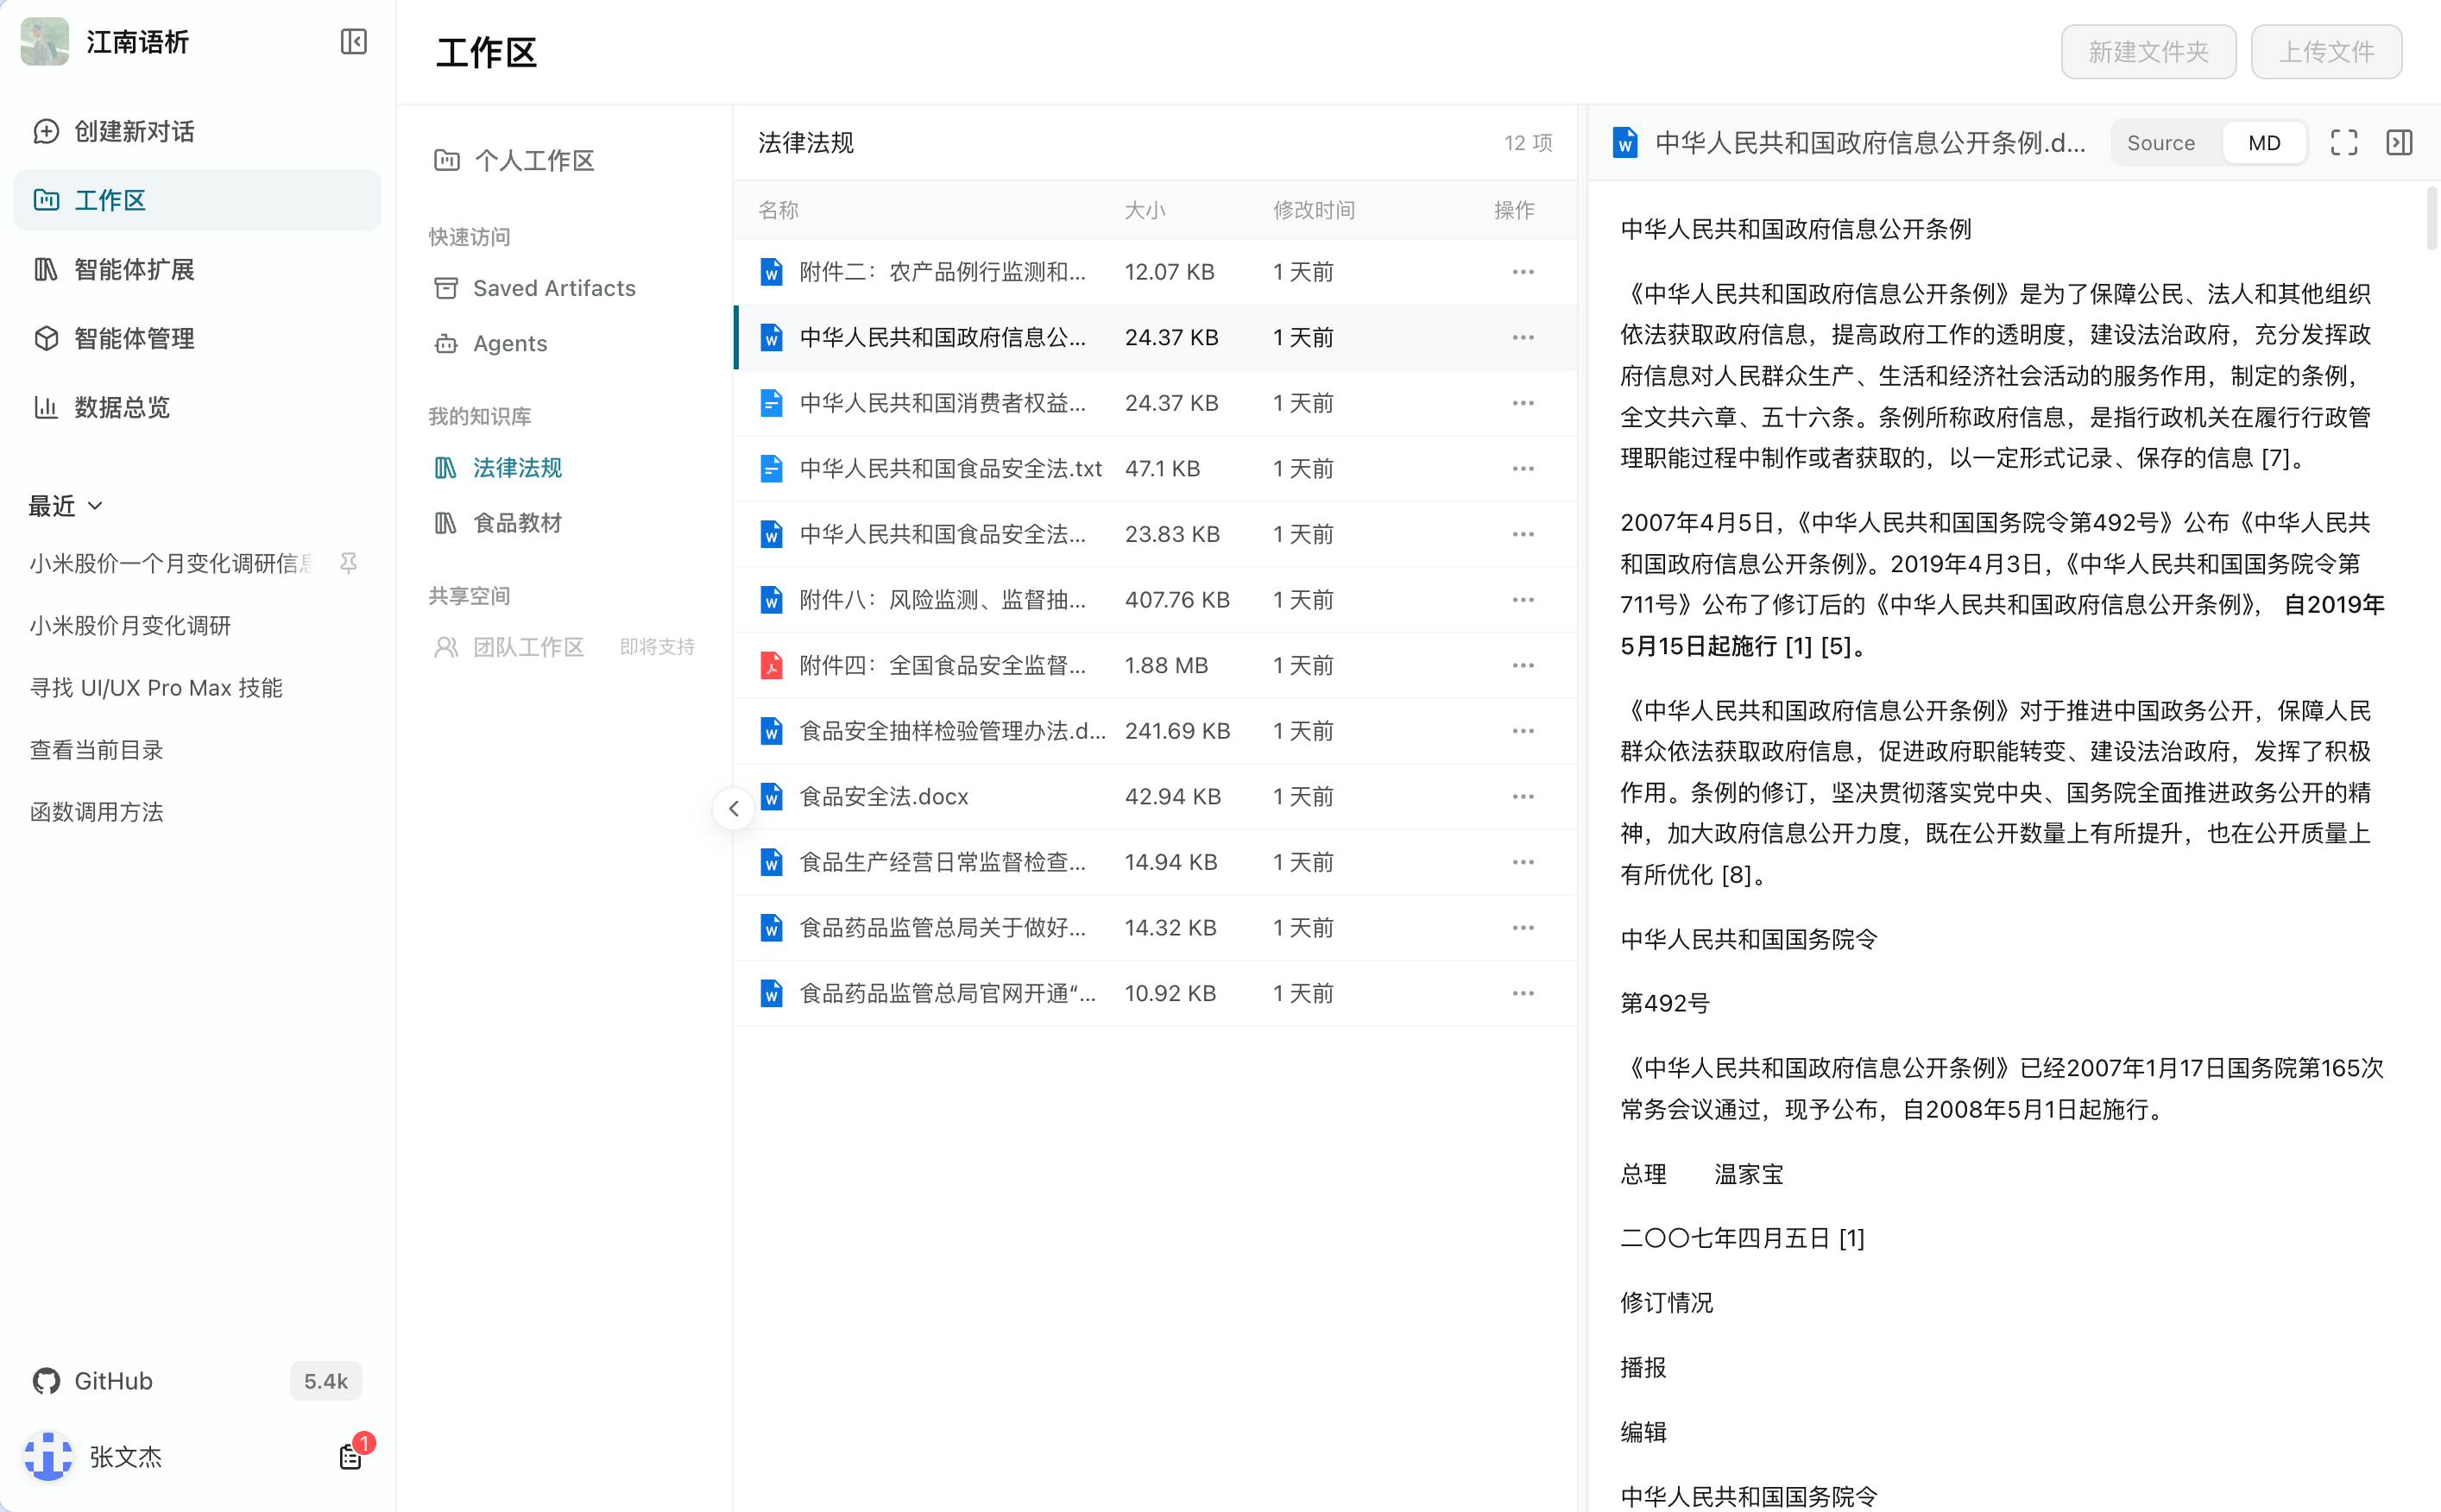This screenshot has width=2441, height=1512.
Task: Open more actions for 10.92 KB file row
Action: 1522,993
